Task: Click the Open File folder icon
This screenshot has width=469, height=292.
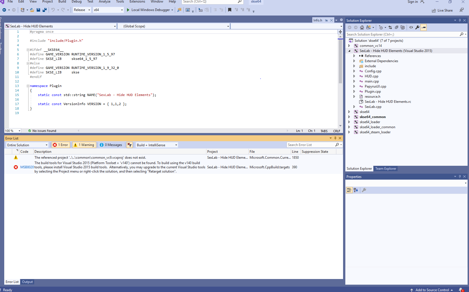Action: click(x=32, y=10)
